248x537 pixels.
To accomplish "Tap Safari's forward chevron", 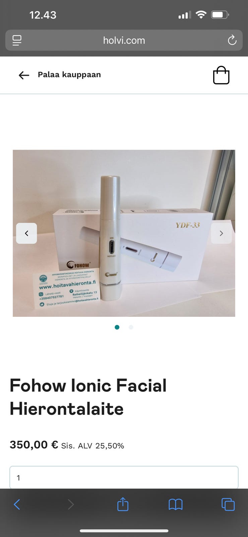I will [x=71, y=504].
